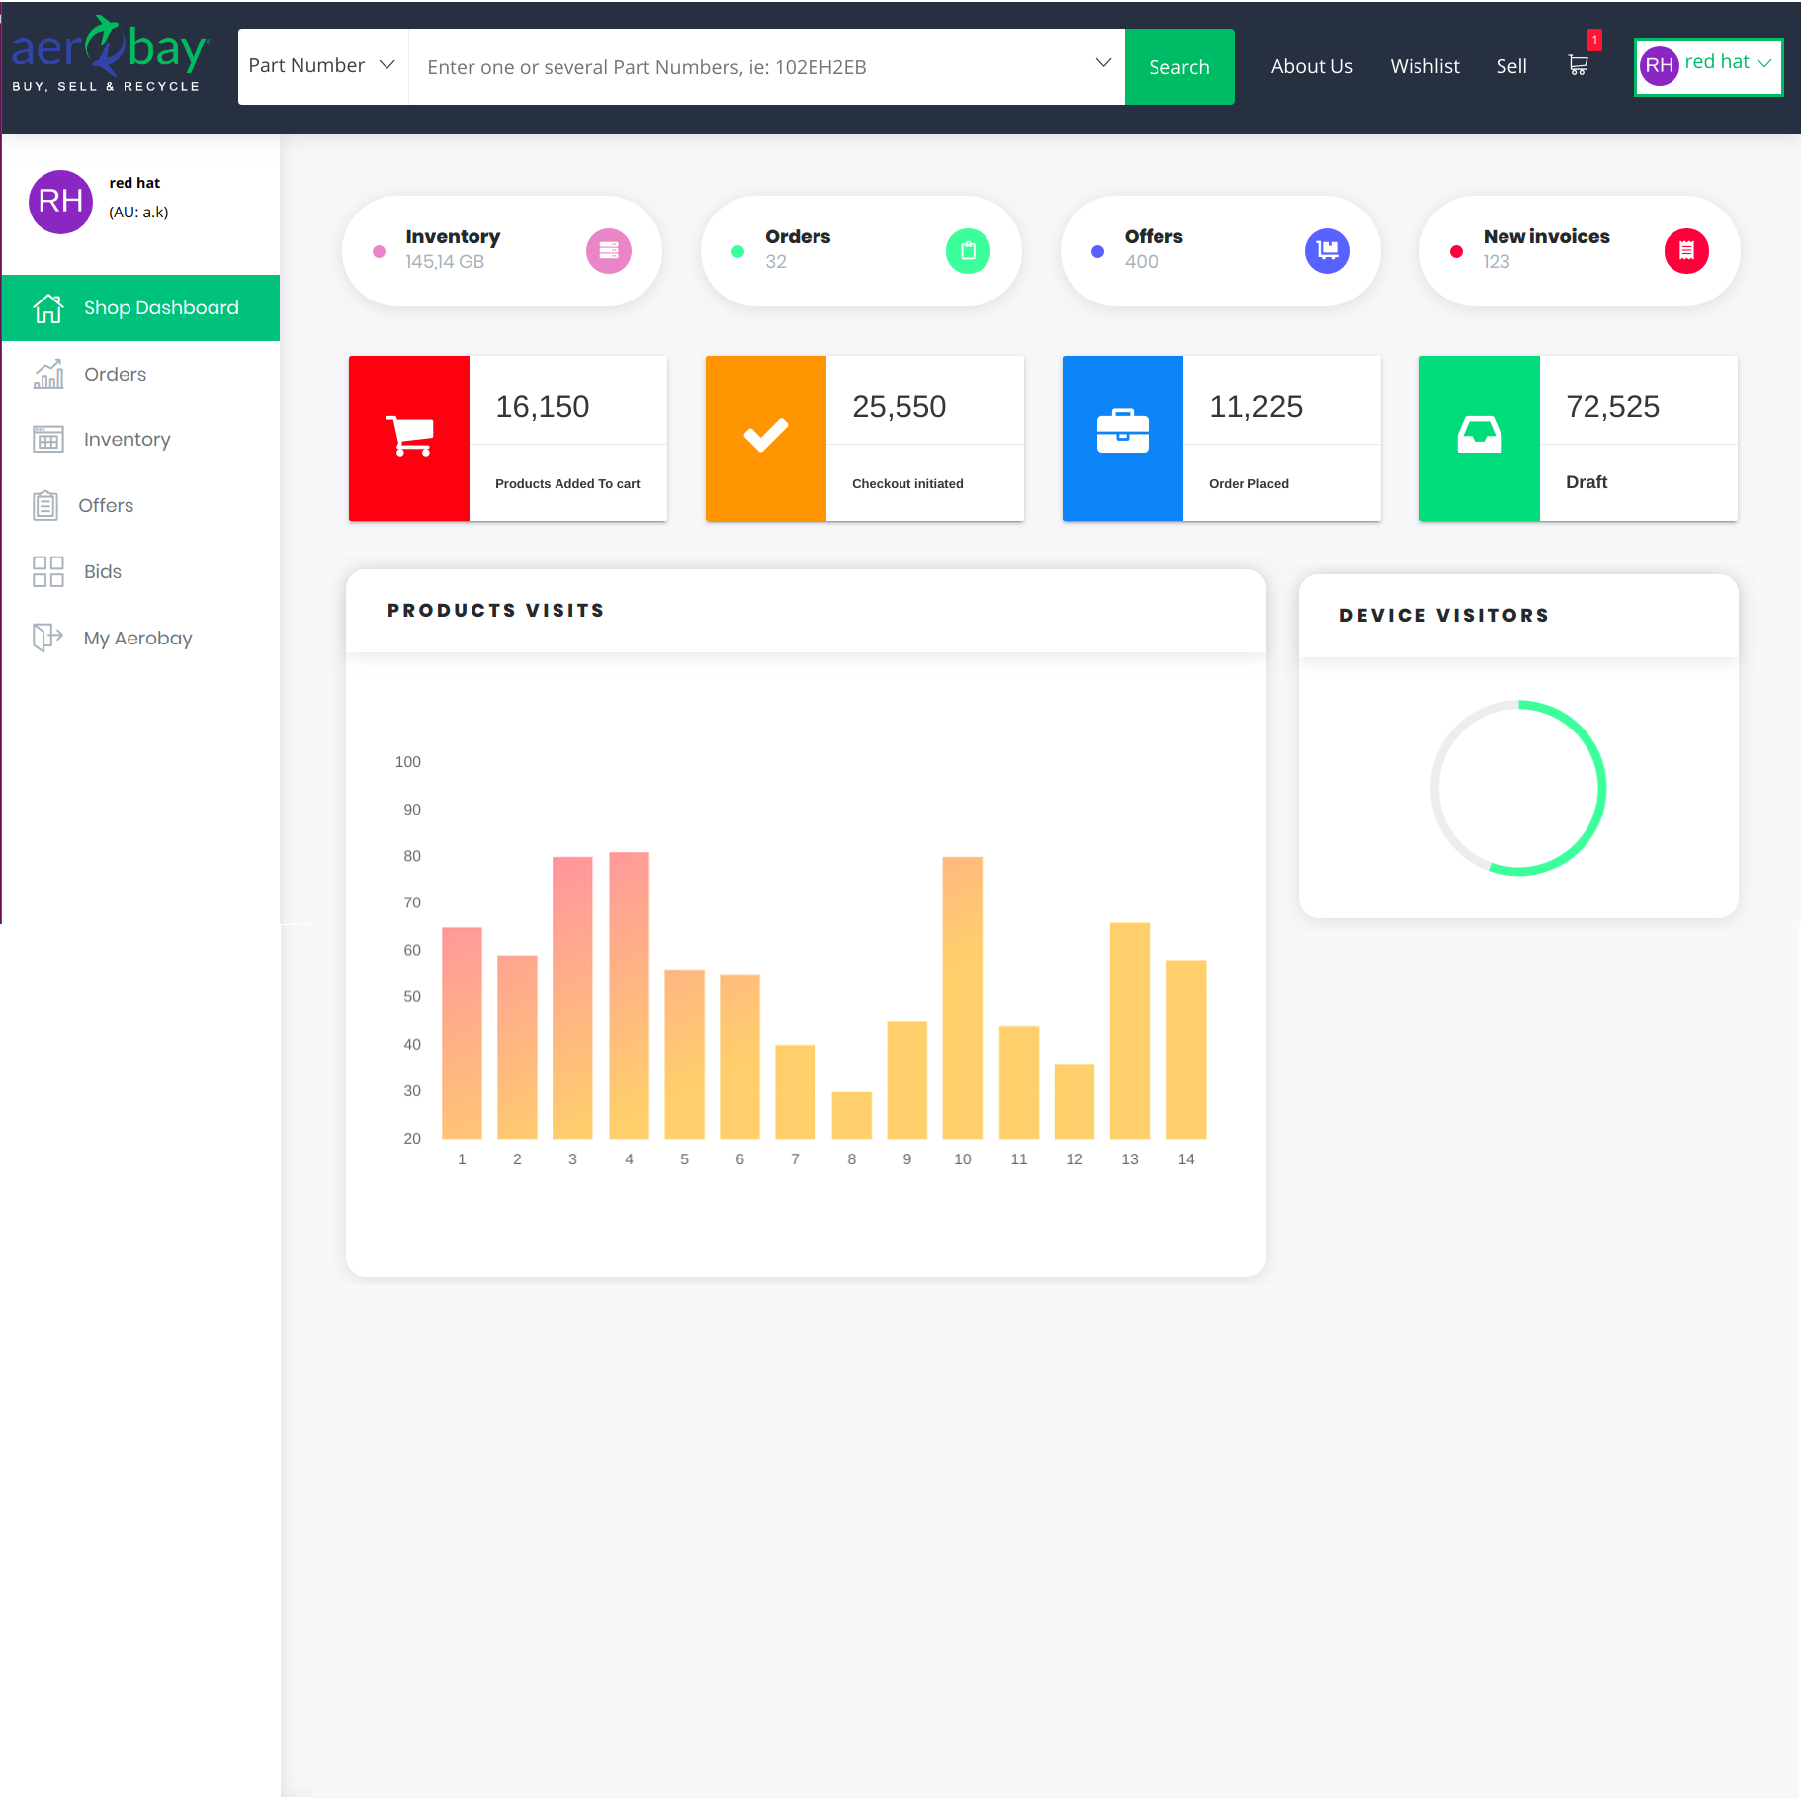Click the pink Inventory storage icon
1801x1801 pixels.
[x=608, y=251]
